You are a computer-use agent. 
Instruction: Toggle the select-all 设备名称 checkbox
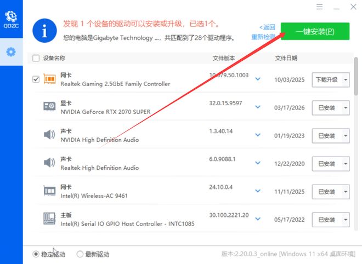pyautogui.click(x=36, y=58)
